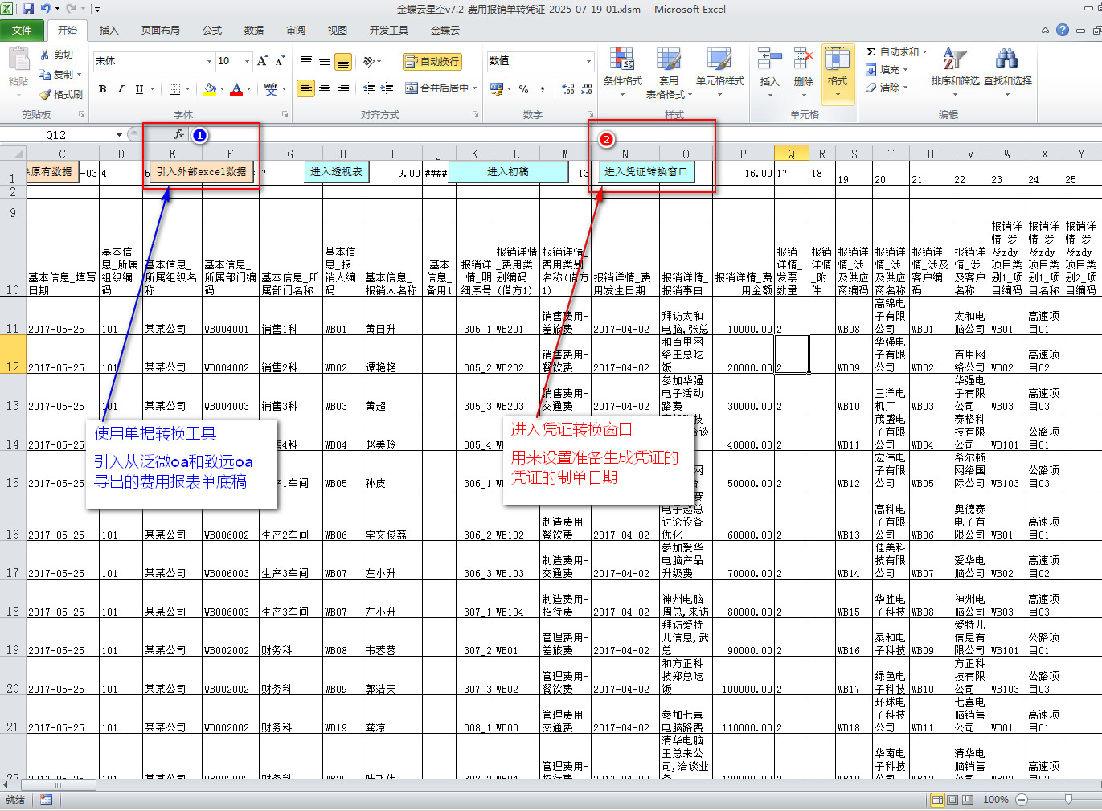Click the Excel Help question mark icon

pos(1063,30)
